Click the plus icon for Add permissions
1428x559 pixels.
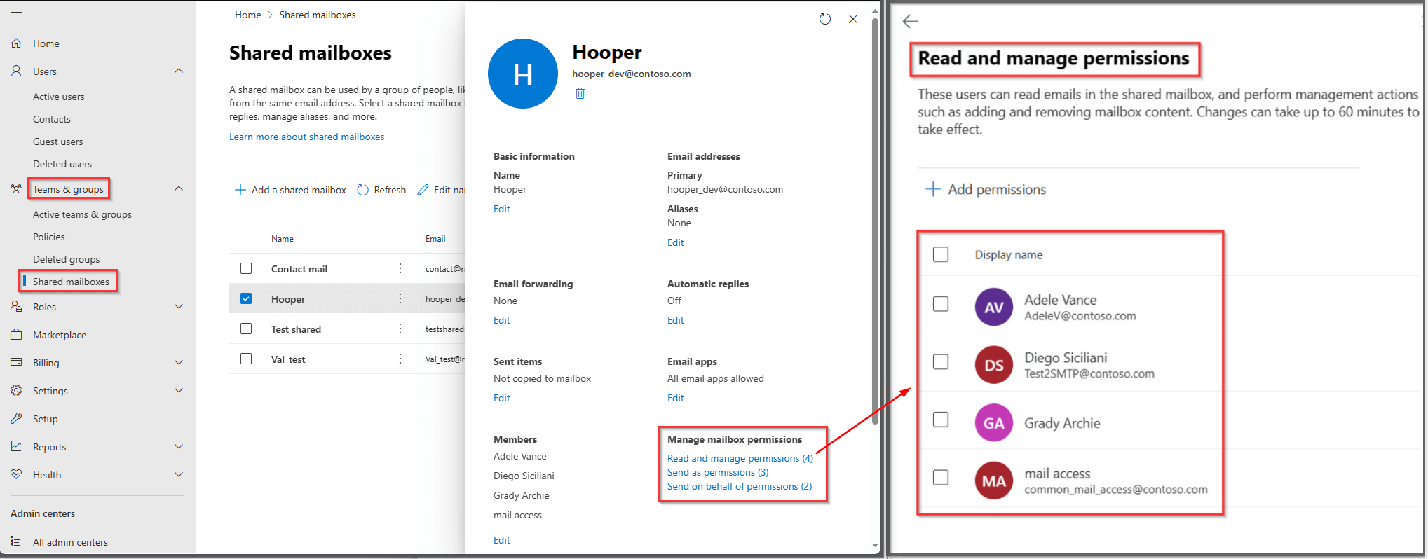932,189
